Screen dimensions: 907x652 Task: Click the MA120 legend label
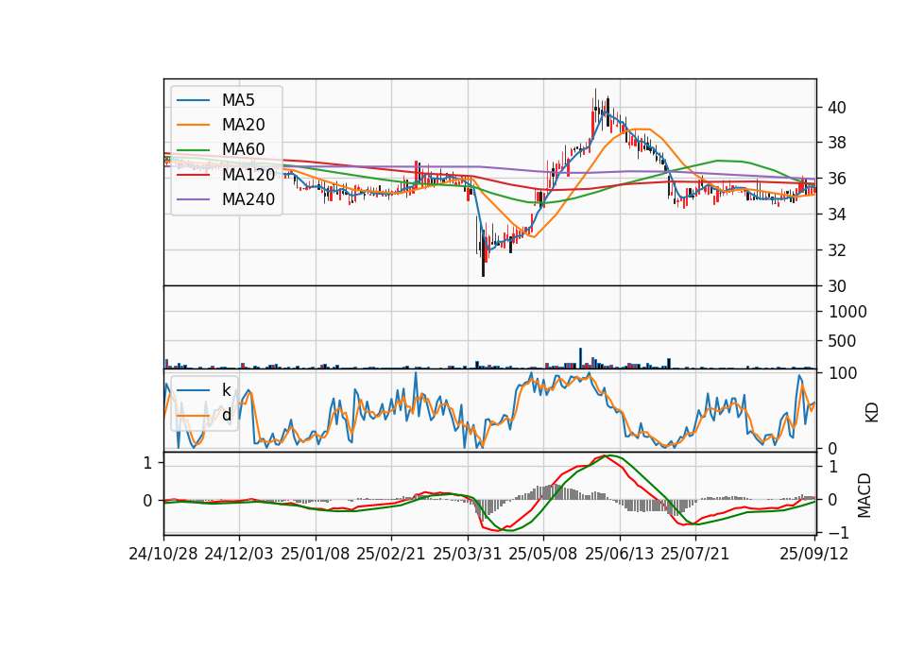click(x=248, y=174)
